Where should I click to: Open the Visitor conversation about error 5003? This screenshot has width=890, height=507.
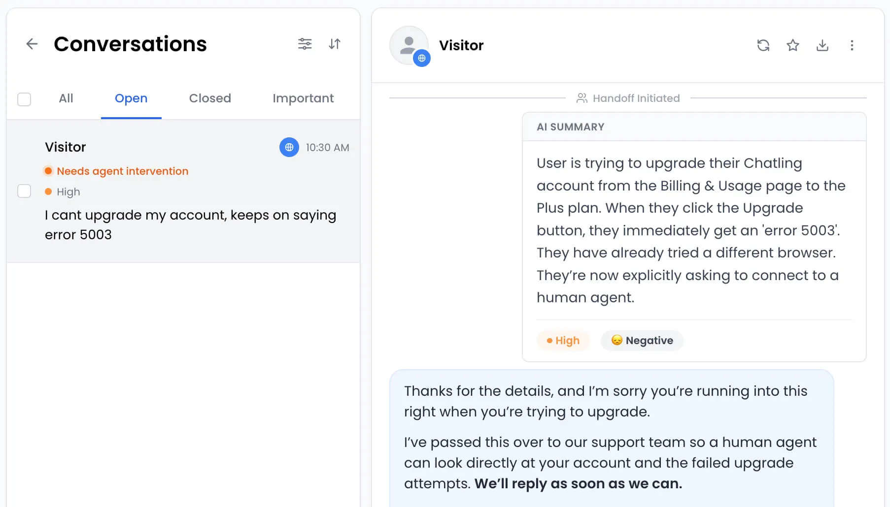183,191
